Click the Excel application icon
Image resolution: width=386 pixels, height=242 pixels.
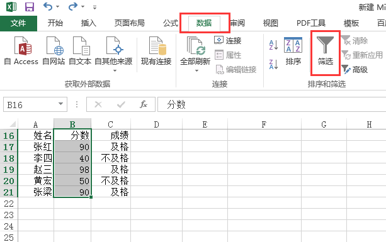coord(11,7)
